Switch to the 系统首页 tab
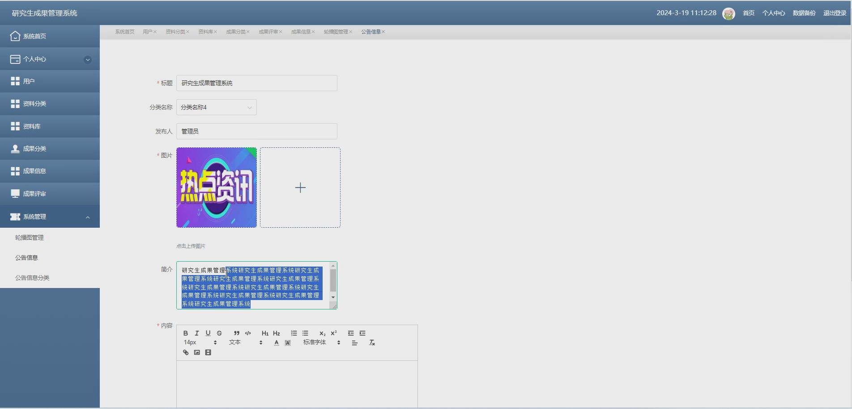This screenshot has width=852, height=409. click(125, 32)
